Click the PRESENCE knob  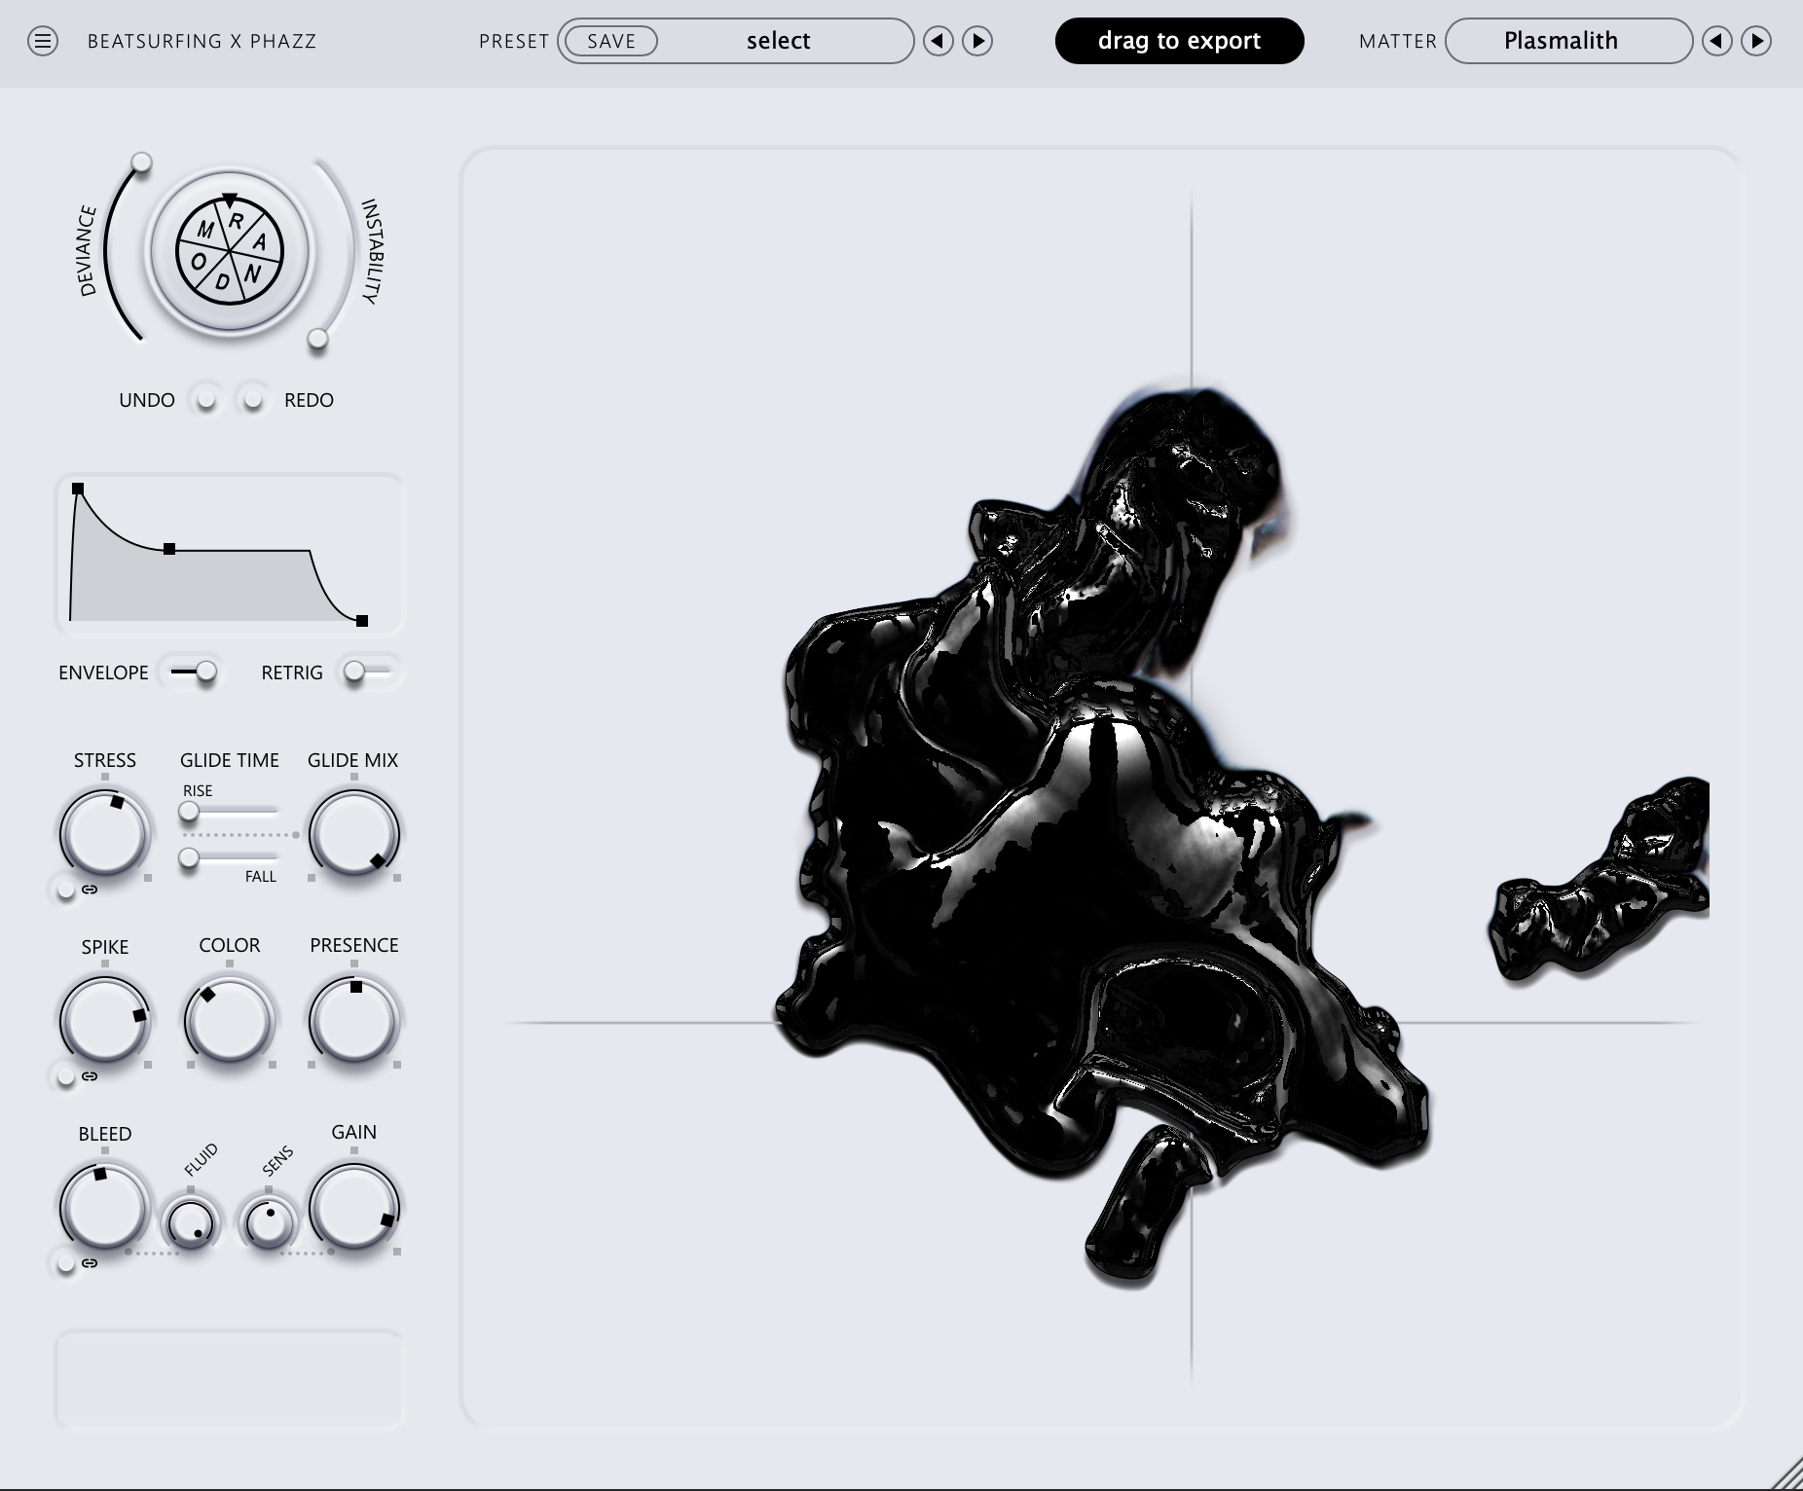click(x=353, y=1021)
